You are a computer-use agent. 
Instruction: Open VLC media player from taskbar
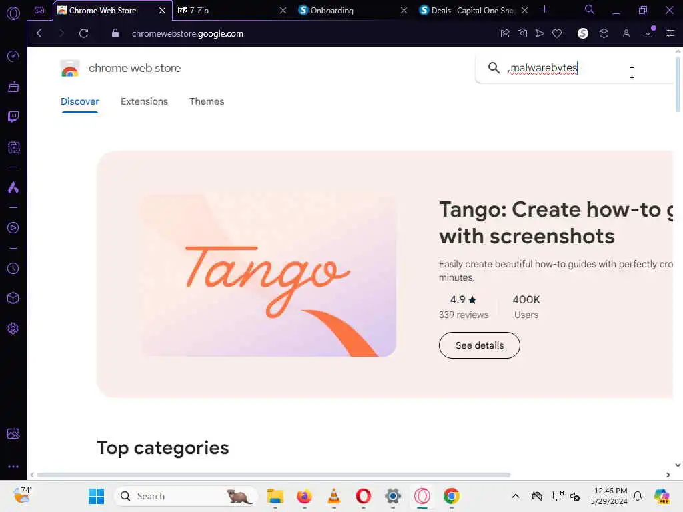click(x=334, y=496)
